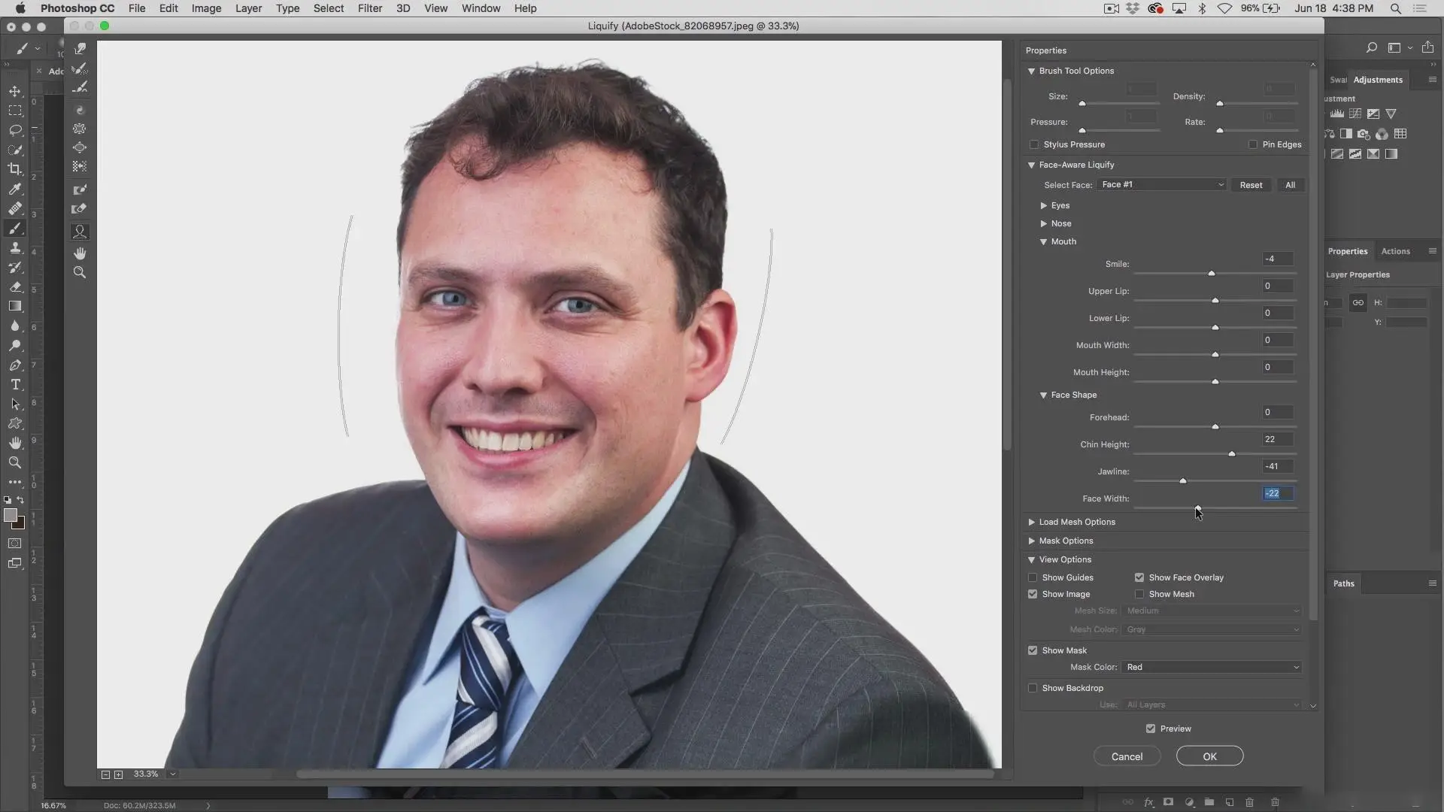Open the Image menu
Image resolution: width=1444 pixels, height=812 pixels.
click(x=206, y=8)
